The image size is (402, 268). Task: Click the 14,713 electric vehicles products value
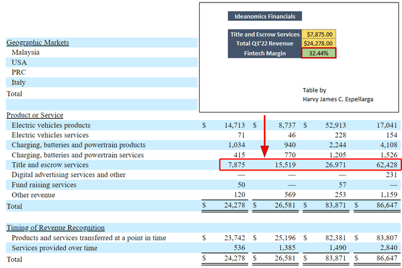pyautogui.click(x=234, y=125)
